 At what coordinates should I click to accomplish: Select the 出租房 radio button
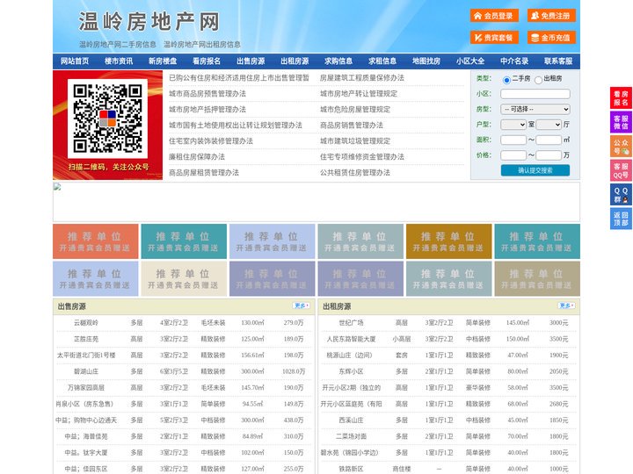tap(538, 80)
